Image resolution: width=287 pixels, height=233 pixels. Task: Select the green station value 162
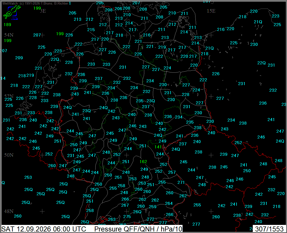pyautogui.click(x=143, y=162)
